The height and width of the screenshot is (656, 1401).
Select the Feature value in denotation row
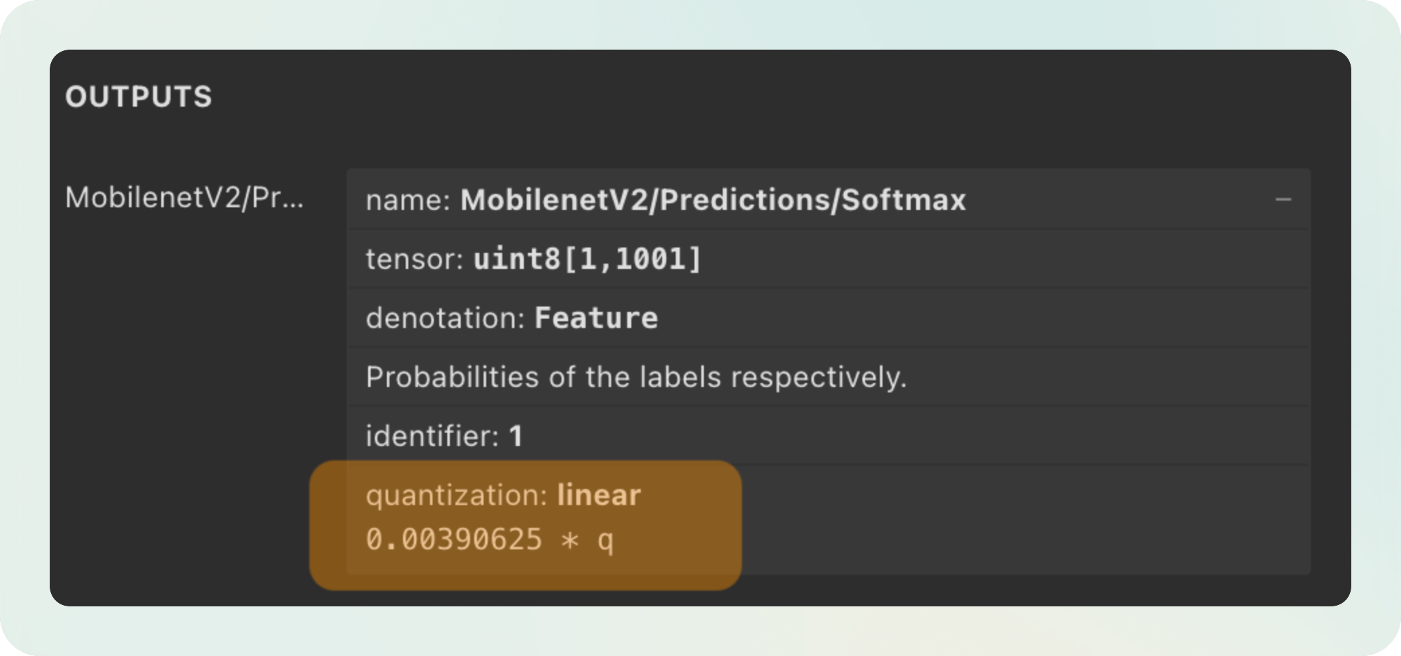(595, 317)
